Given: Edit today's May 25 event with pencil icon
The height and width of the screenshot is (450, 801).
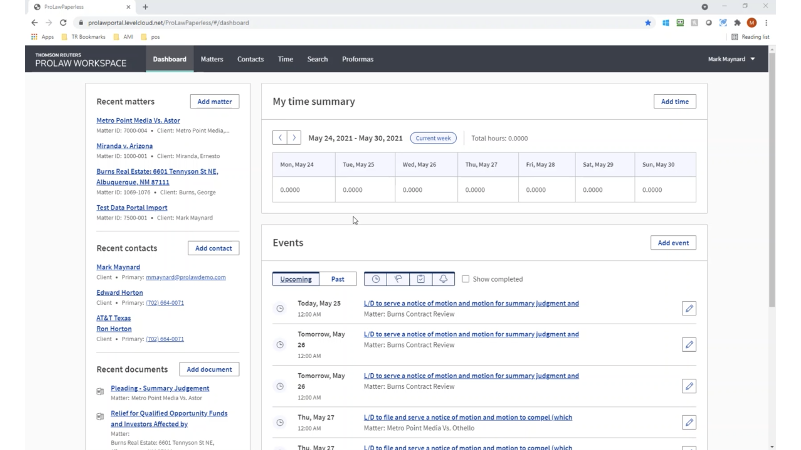Looking at the screenshot, I should coord(689,308).
